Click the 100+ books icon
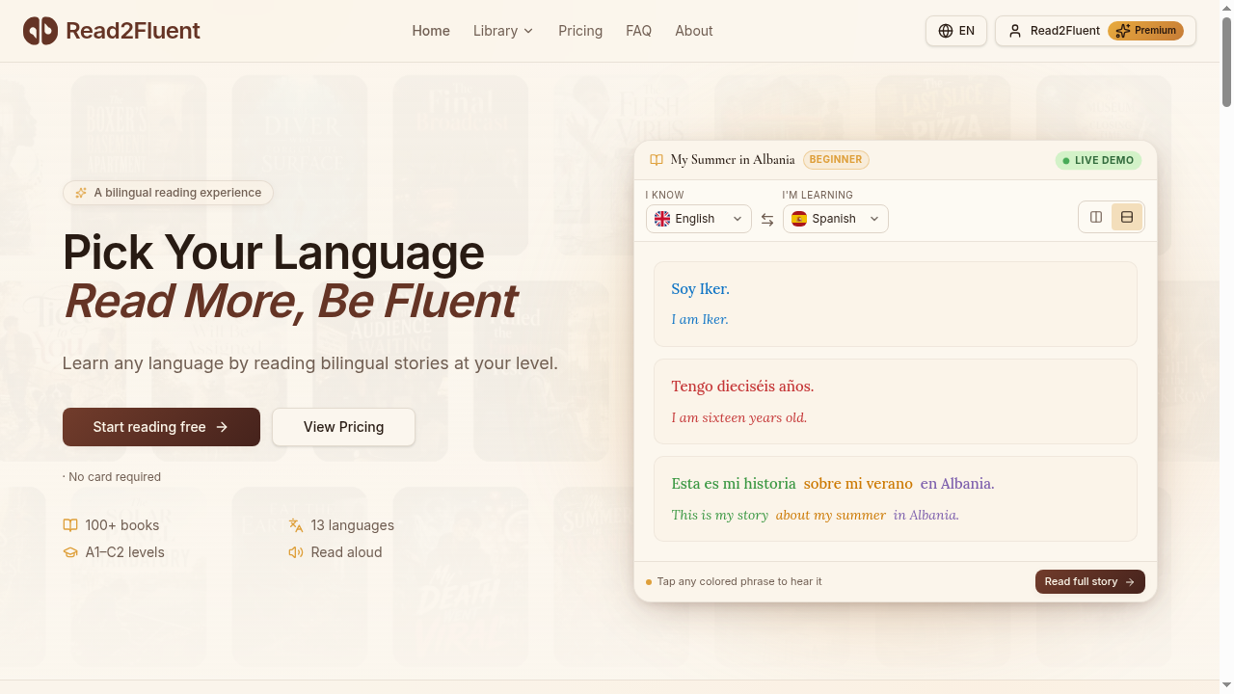This screenshot has width=1234, height=694. click(x=70, y=525)
